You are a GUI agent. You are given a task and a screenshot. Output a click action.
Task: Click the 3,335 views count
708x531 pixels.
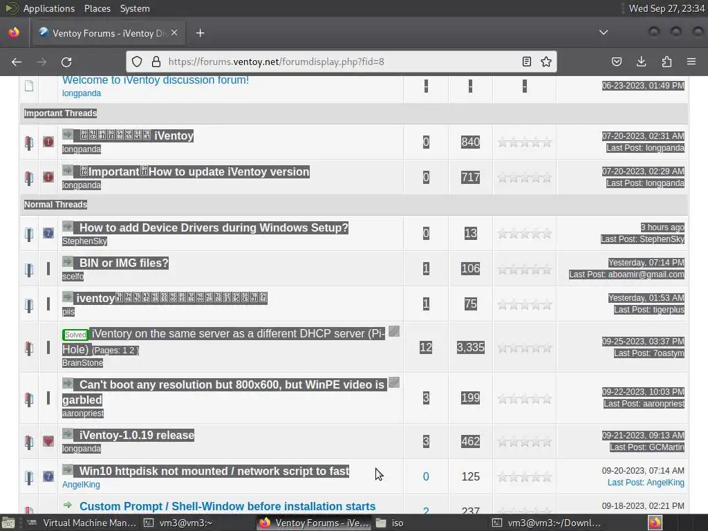click(470, 347)
